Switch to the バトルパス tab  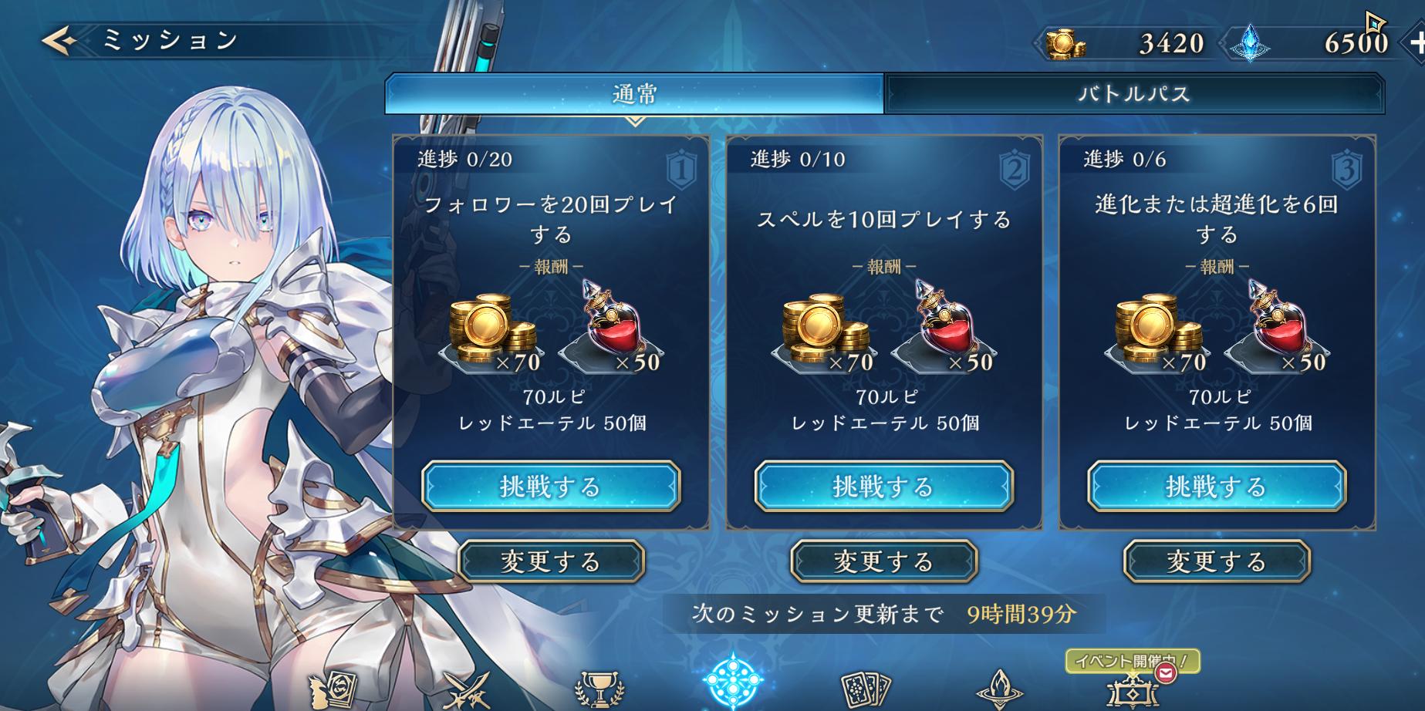pos(1134,94)
